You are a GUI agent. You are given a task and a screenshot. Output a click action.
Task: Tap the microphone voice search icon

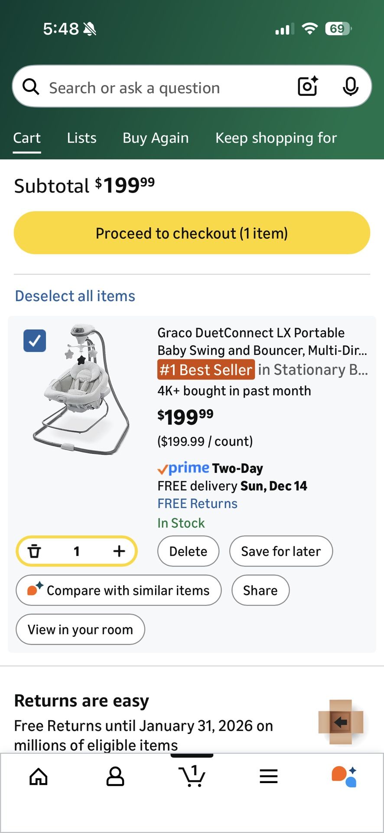[351, 86]
